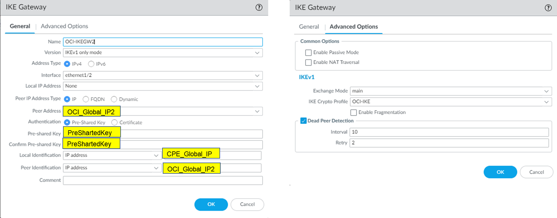557x218 pixels.
Task: Switch to General tab in right dialog
Action: tap(309, 27)
